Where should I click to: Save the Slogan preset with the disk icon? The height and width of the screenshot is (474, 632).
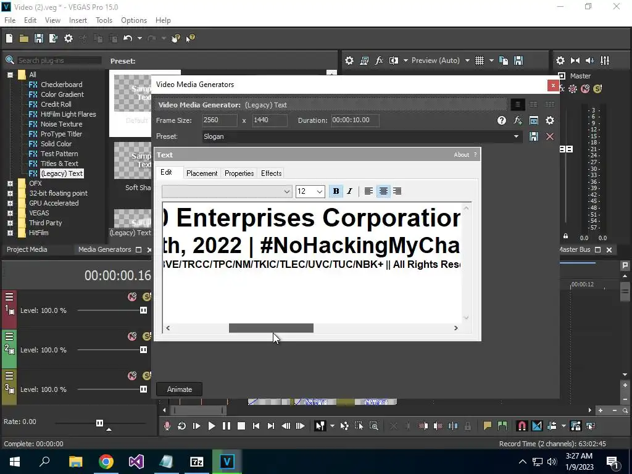click(534, 136)
